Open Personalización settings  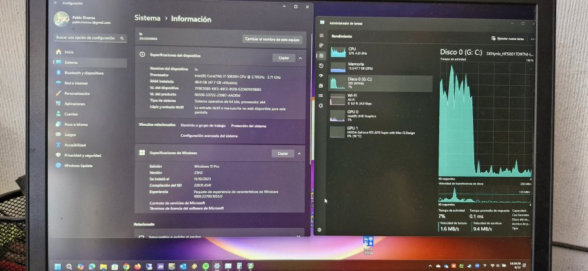(x=90, y=94)
